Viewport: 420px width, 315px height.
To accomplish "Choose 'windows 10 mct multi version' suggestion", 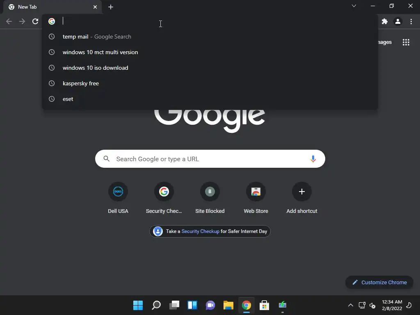I will (210, 52).
